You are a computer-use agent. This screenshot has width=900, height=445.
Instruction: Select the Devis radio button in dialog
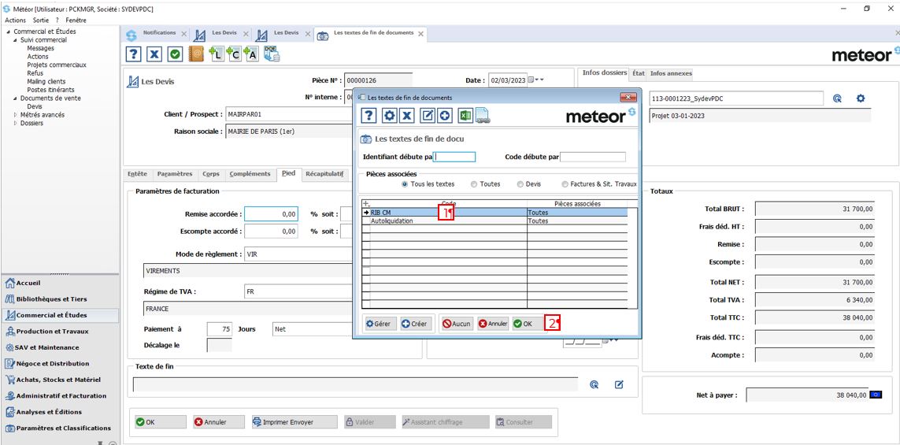[520, 184]
